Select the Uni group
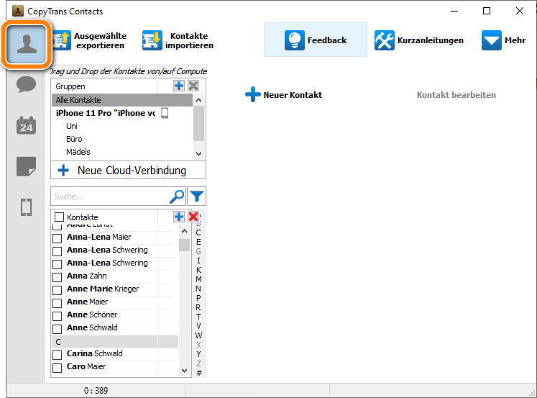537x398 pixels. 72,126
